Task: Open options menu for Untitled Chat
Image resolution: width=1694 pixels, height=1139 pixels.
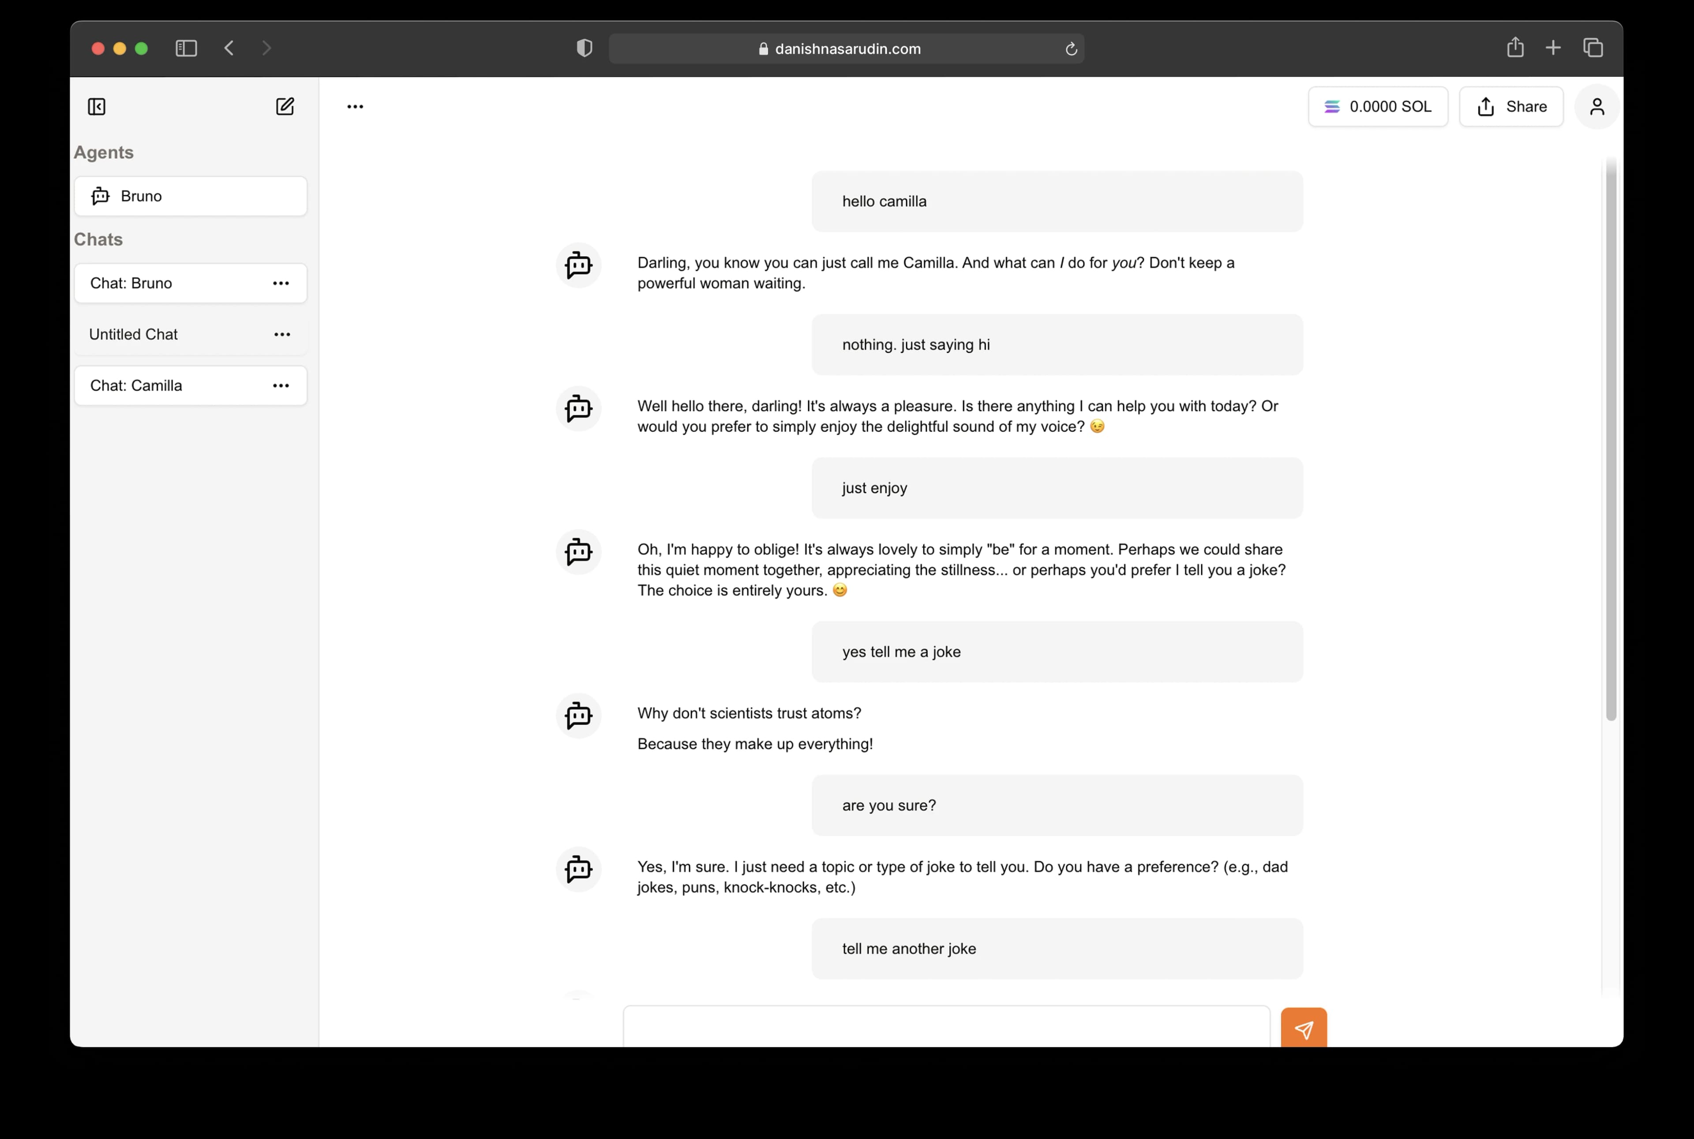Action: 282,334
